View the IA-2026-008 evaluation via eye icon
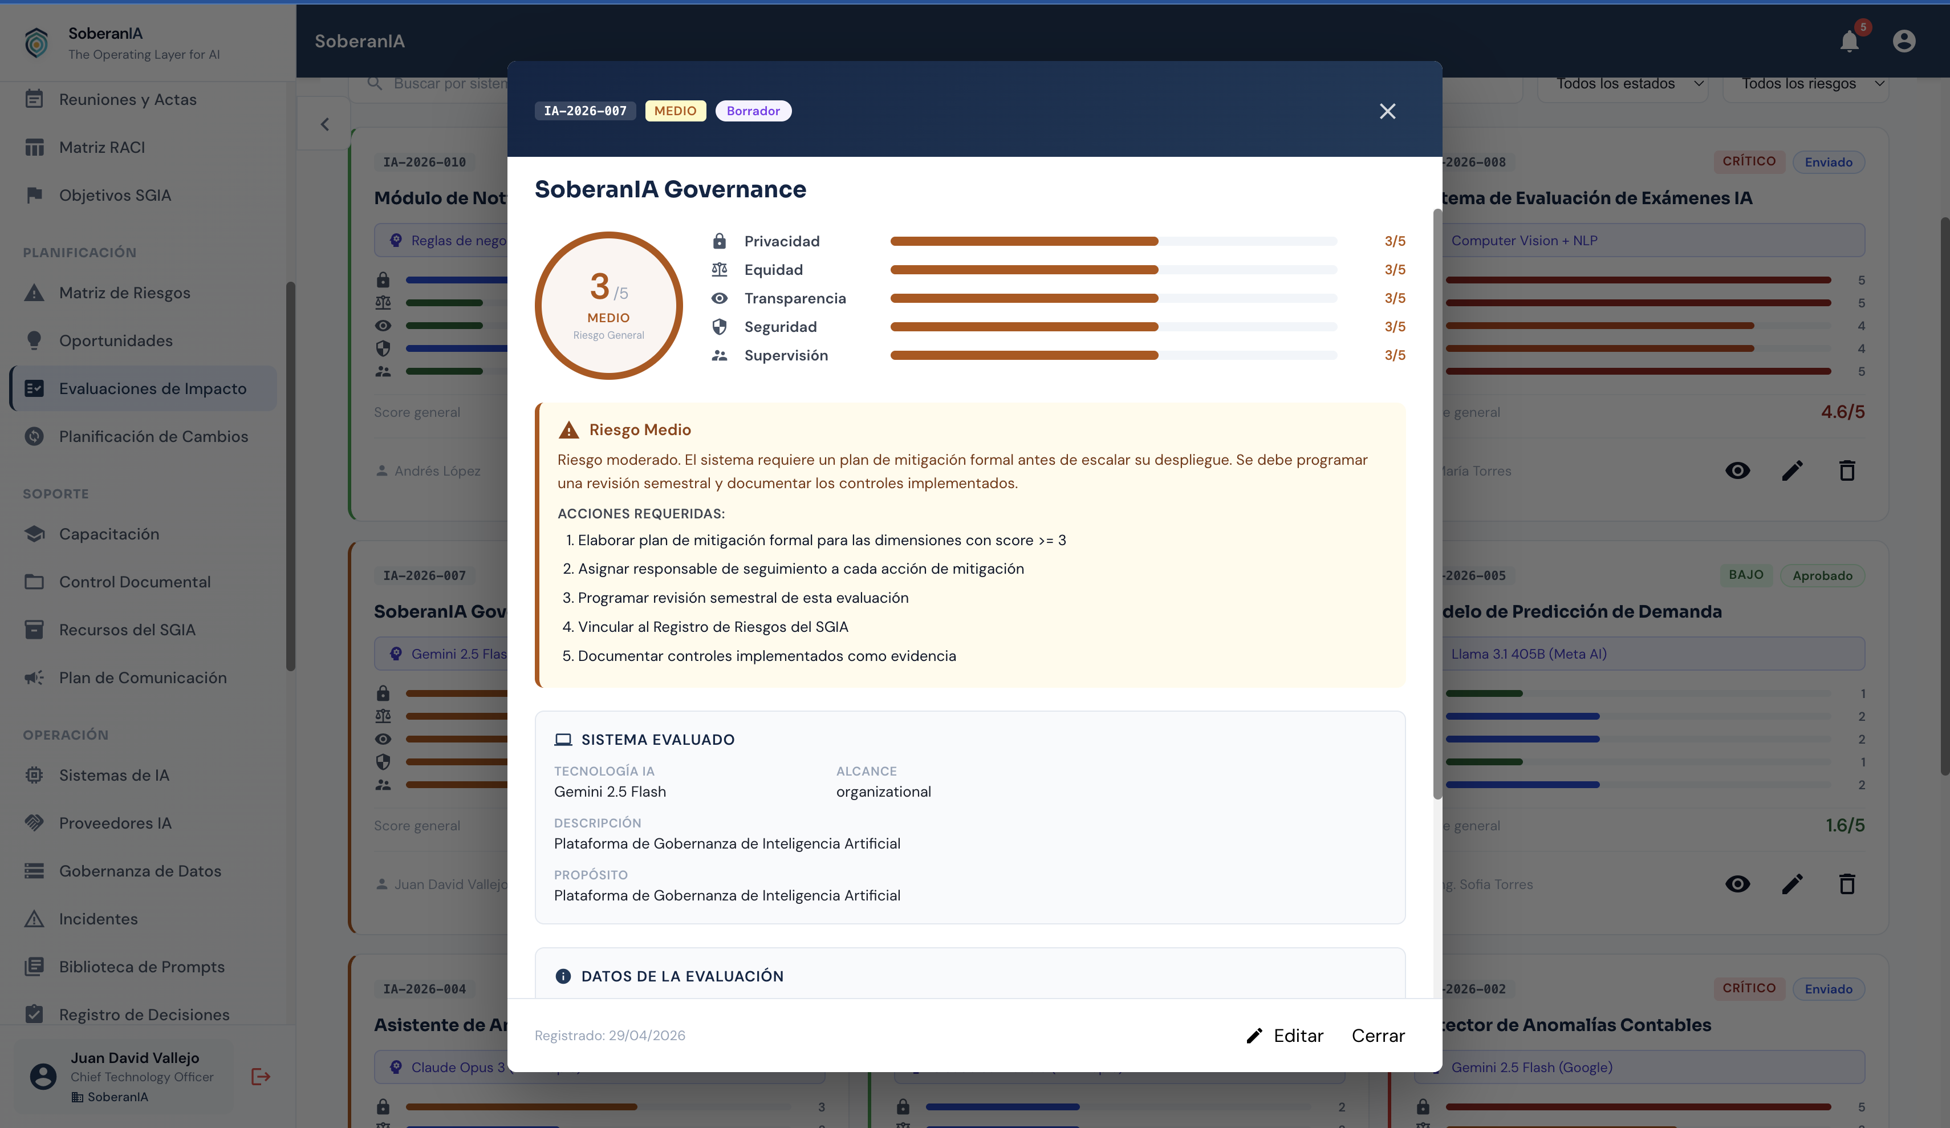Viewport: 1950px width, 1128px height. click(1737, 470)
